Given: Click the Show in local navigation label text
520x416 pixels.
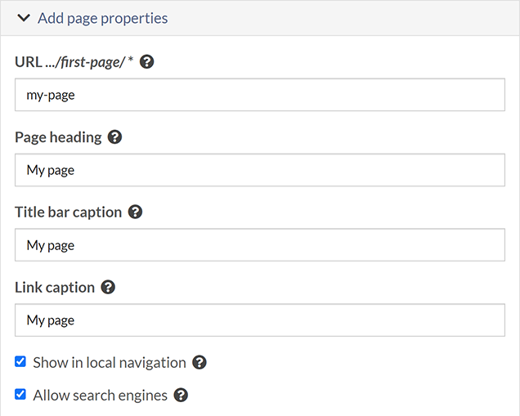Looking at the screenshot, I should tap(110, 362).
